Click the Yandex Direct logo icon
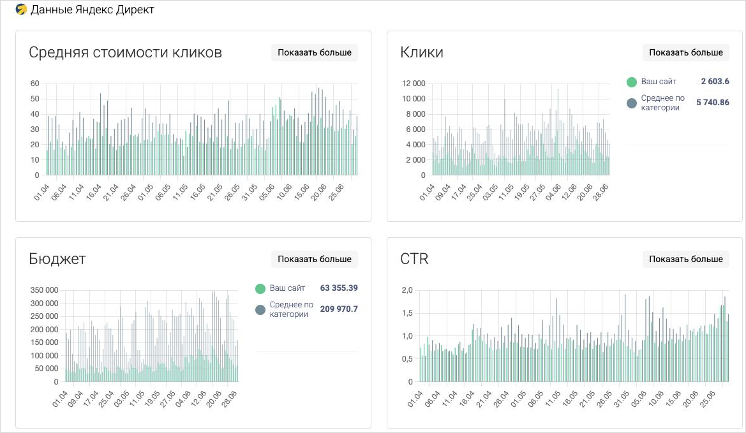 [21, 10]
